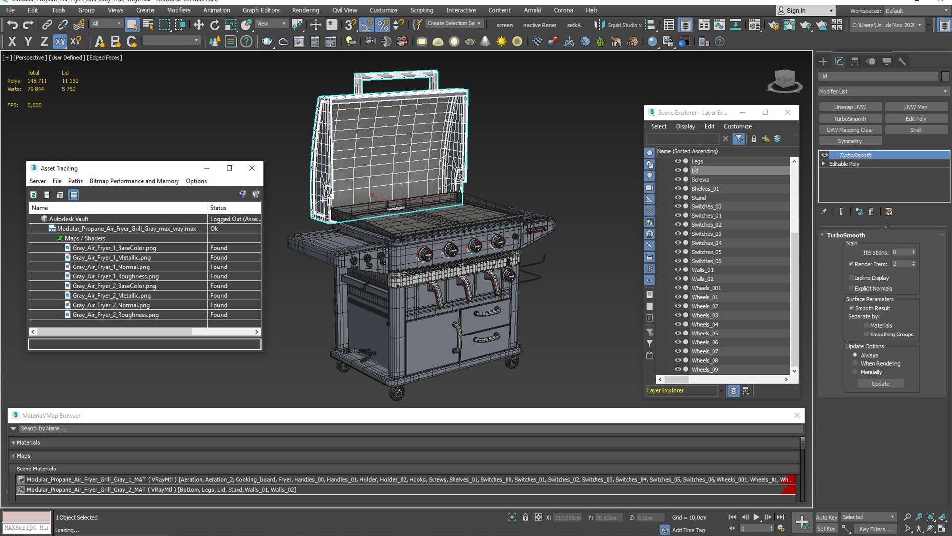Toggle filter icon in Scene Explorer toolbar
The width and height of the screenshot is (952, 536).
739,139
